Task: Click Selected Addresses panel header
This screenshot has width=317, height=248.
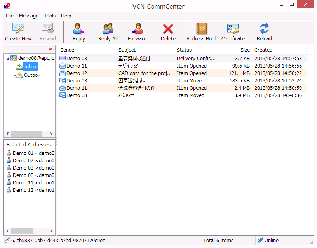Action: (28, 145)
